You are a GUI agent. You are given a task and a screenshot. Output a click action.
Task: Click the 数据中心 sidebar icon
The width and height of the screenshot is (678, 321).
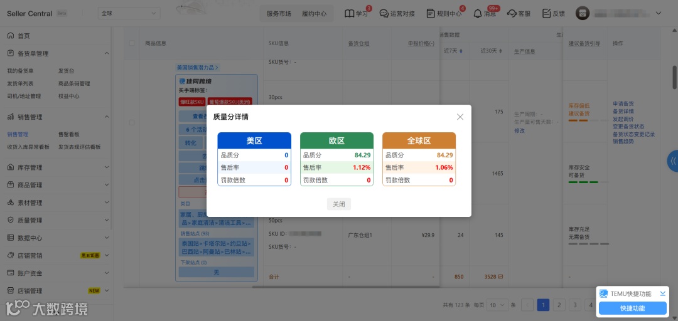click(11, 238)
